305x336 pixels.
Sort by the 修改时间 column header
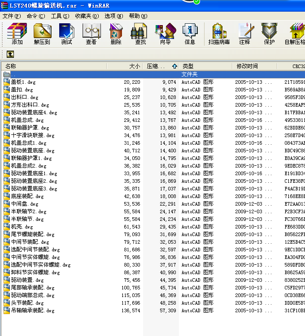click(x=255, y=66)
